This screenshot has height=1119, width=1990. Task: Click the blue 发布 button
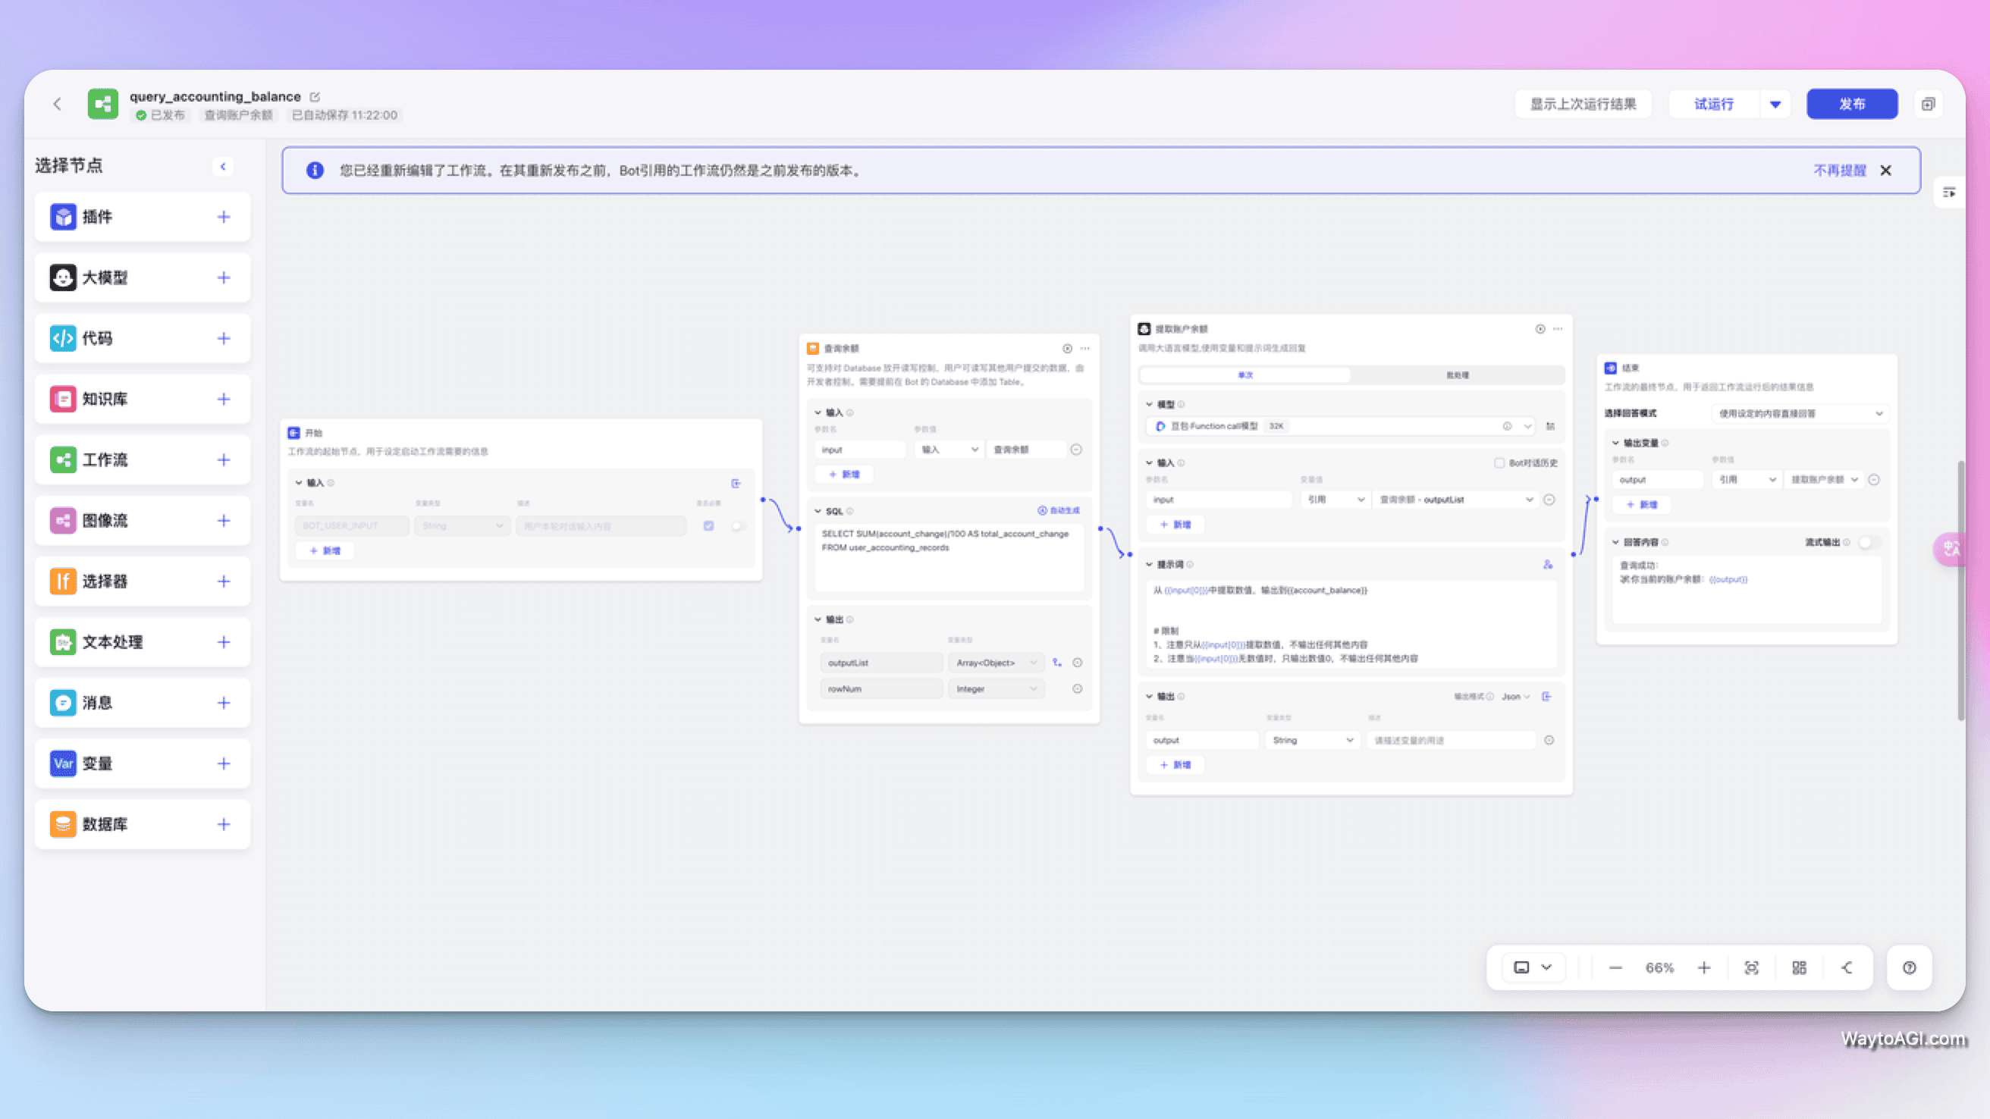point(1852,105)
